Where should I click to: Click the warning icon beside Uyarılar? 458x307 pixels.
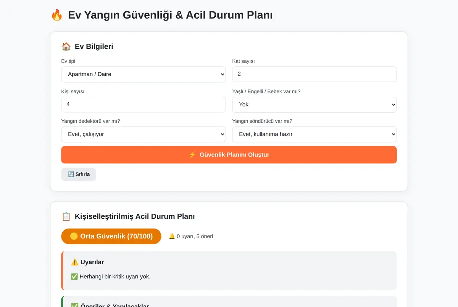tap(75, 262)
